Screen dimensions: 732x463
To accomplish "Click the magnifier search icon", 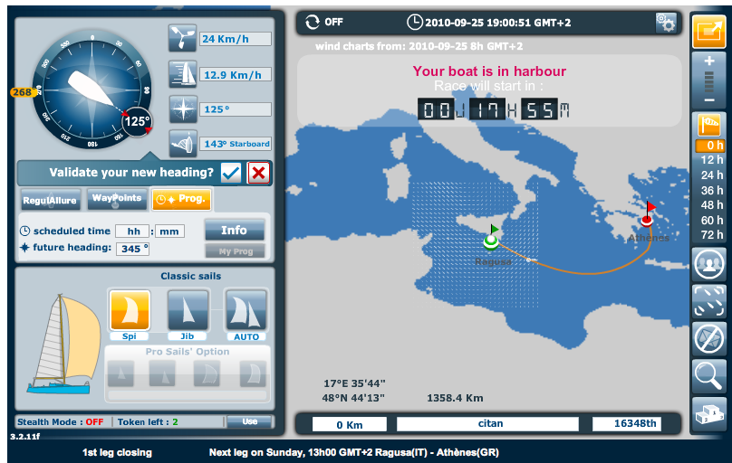I will click(708, 373).
